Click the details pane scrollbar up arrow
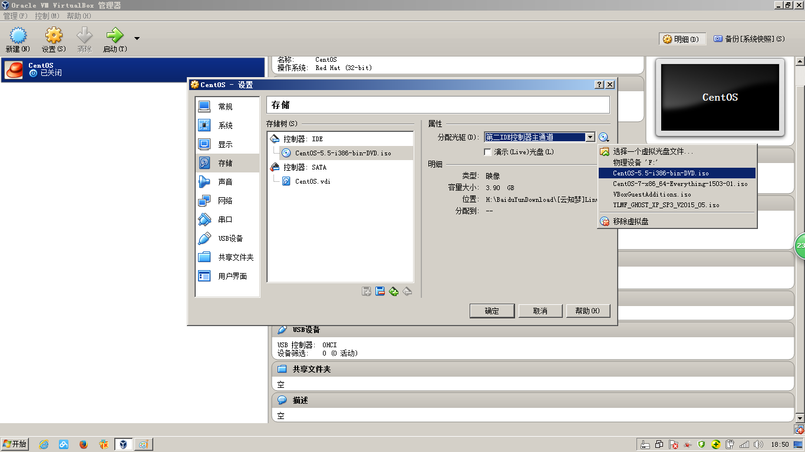The height and width of the screenshot is (452, 805). pos(800,61)
